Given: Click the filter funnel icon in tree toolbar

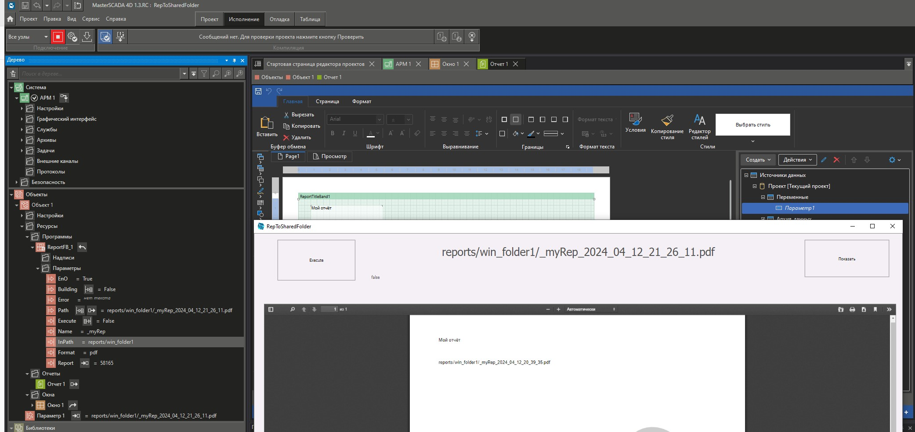Looking at the screenshot, I should click(x=204, y=74).
